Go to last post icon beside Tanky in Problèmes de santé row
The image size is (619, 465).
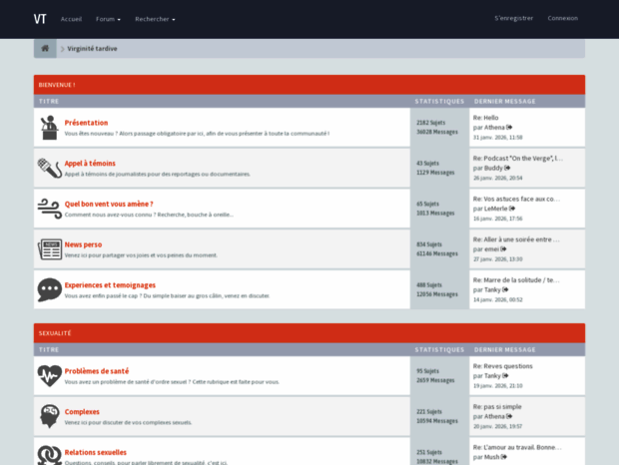coord(505,376)
